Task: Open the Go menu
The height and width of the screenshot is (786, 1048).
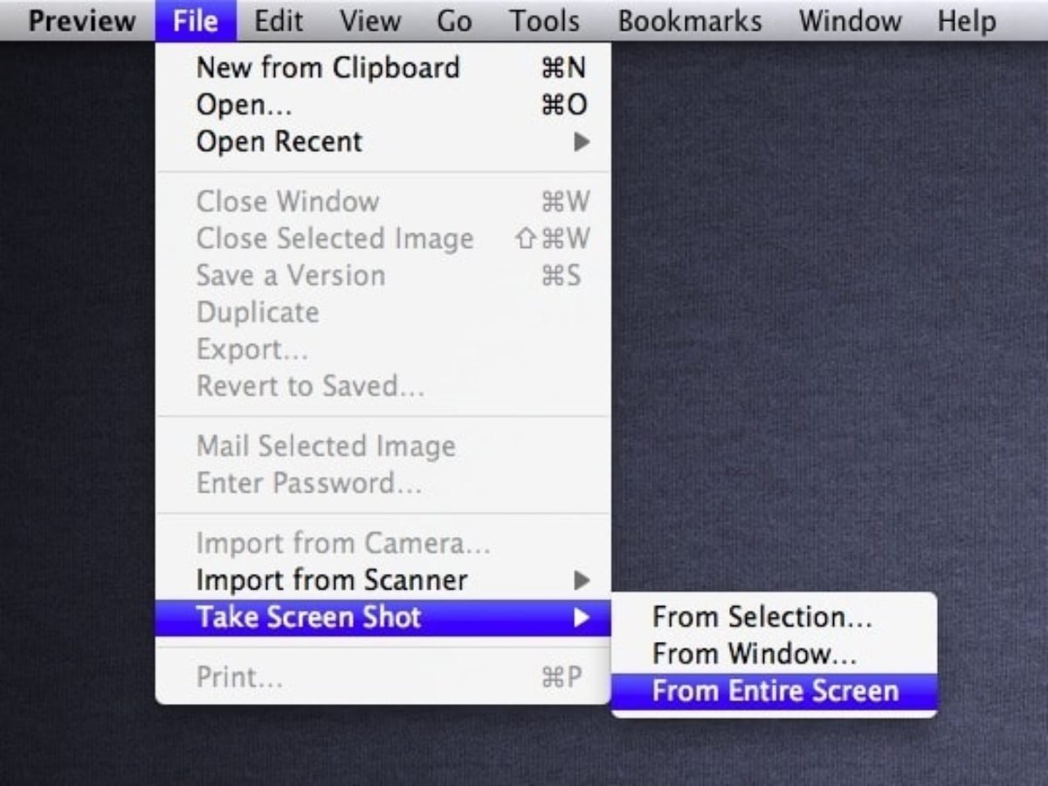Action: [454, 21]
